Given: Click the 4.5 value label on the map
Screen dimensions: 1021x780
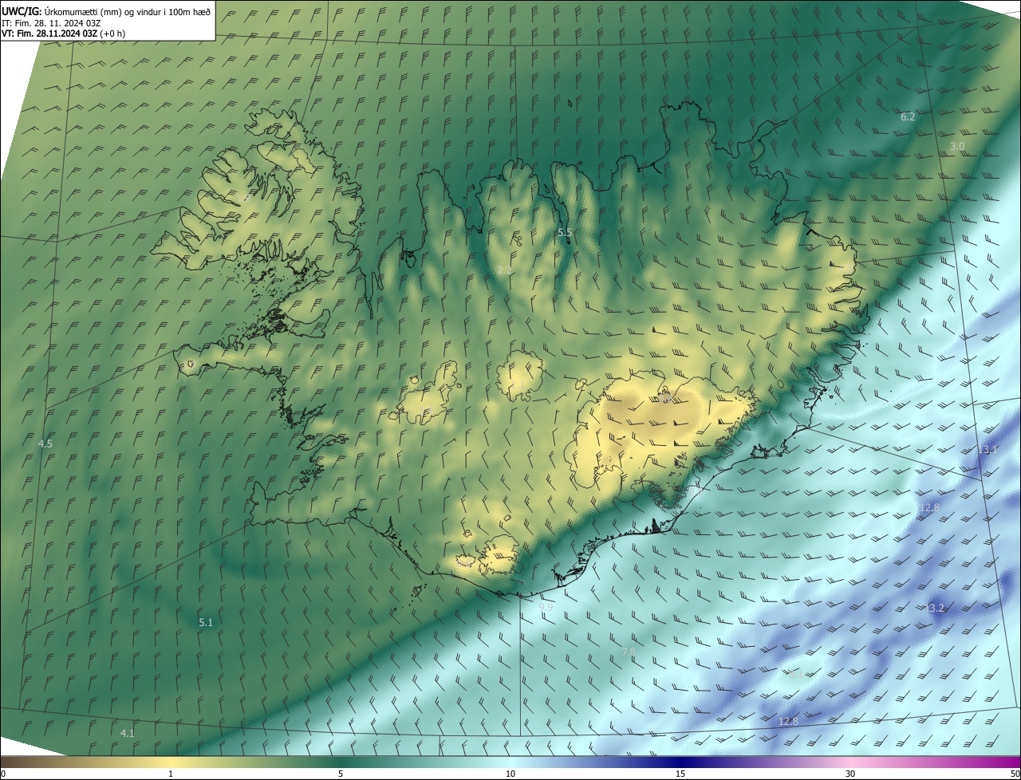Looking at the screenshot, I should (45, 443).
